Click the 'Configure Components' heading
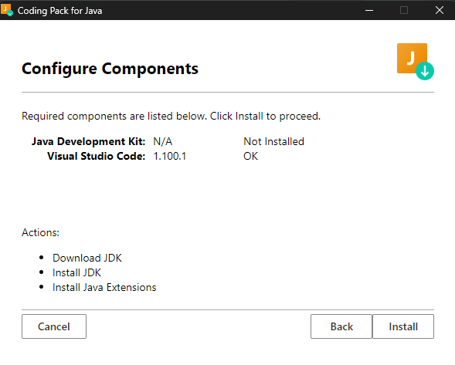This screenshot has height=365, width=455. pos(110,69)
